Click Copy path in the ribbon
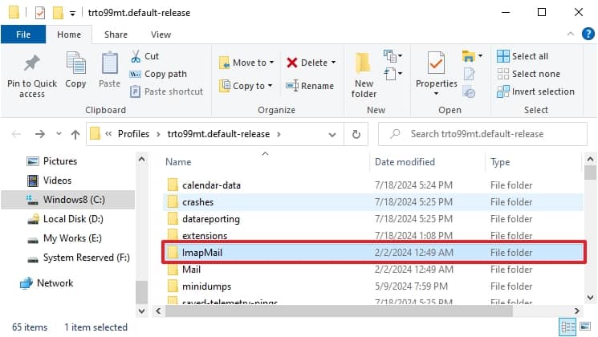 click(x=158, y=74)
